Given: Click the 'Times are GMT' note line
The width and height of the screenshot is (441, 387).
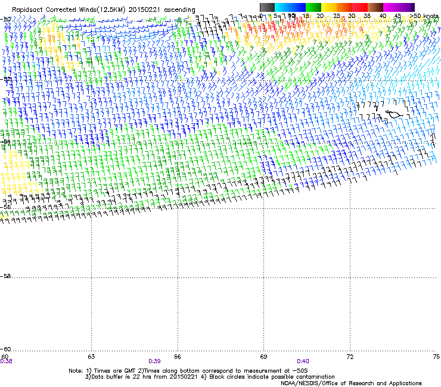Looking at the screenshot, I should tap(188, 371).
